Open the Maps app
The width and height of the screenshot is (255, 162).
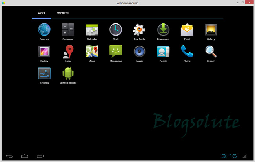(92, 53)
